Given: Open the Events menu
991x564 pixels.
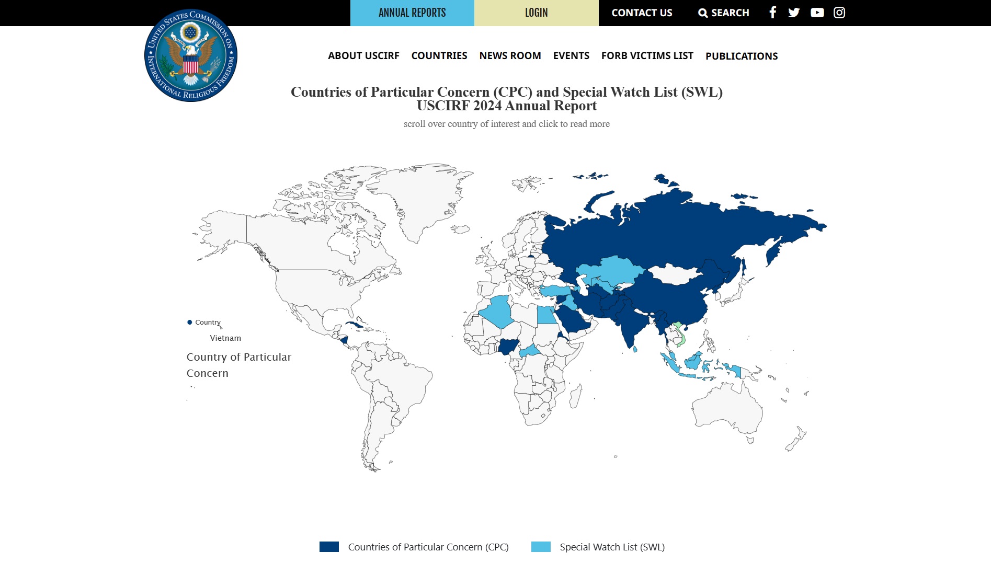Looking at the screenshot, I should (x=571, y=55).
